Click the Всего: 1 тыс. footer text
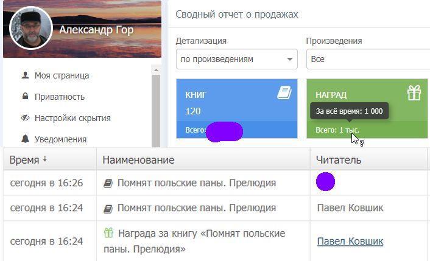The width and height of the screenshot is (430, 261). pos(337,130)
